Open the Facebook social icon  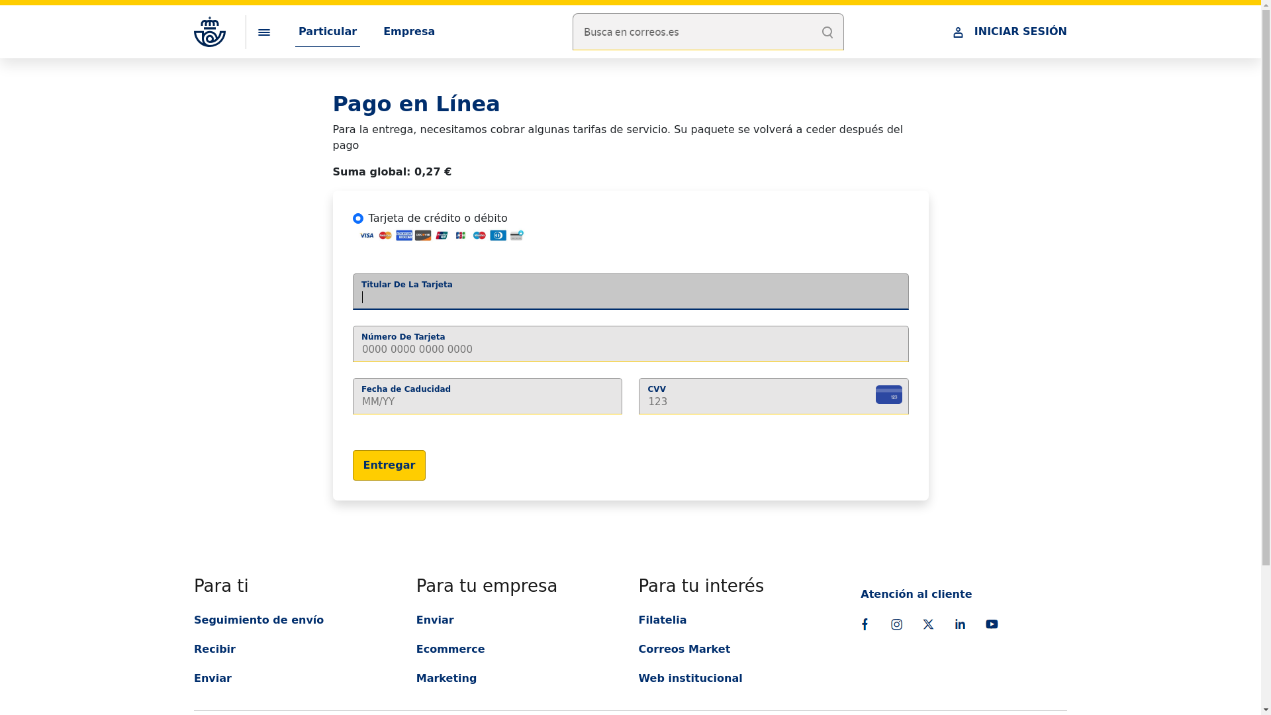pyautogui.click(x=865, y=624)
